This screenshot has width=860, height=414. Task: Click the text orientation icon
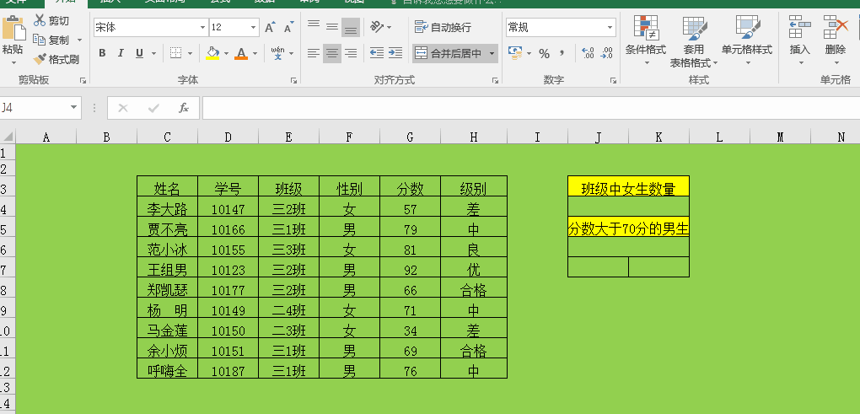377,26
